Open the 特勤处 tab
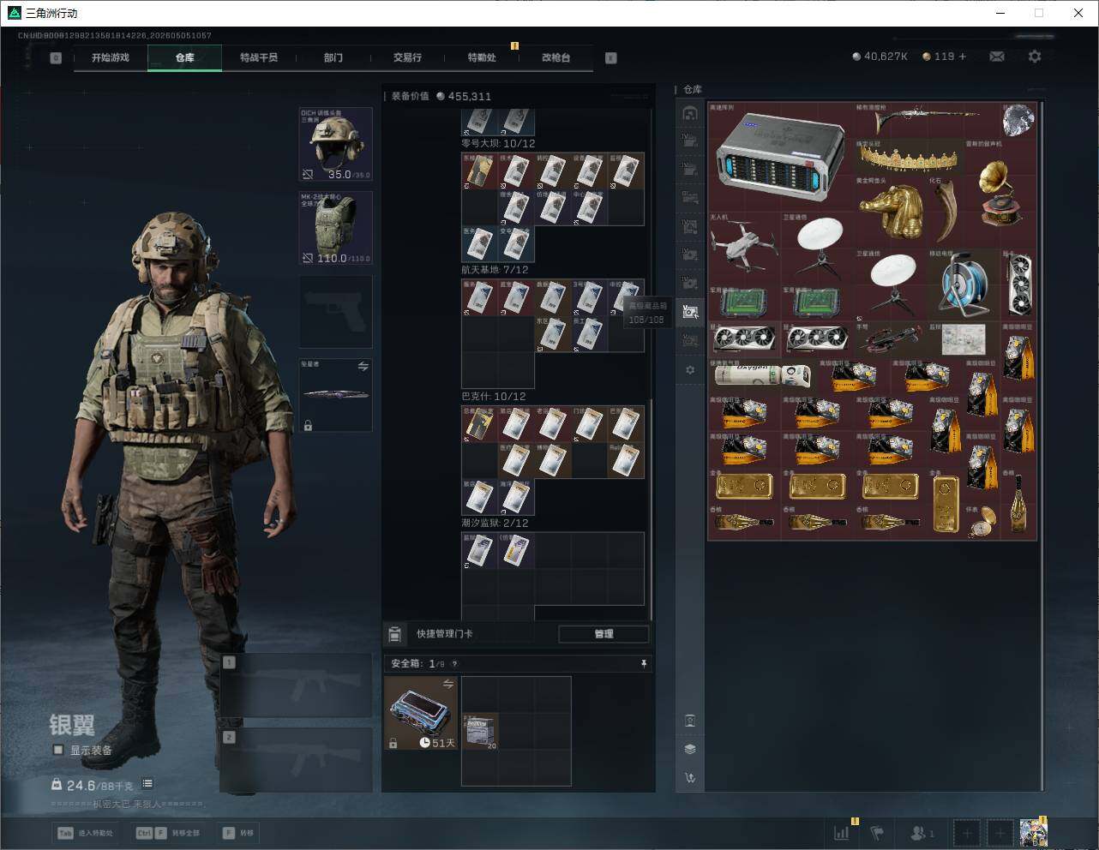The height and width of the screenshot is (850, 1099). click(482, 57)
